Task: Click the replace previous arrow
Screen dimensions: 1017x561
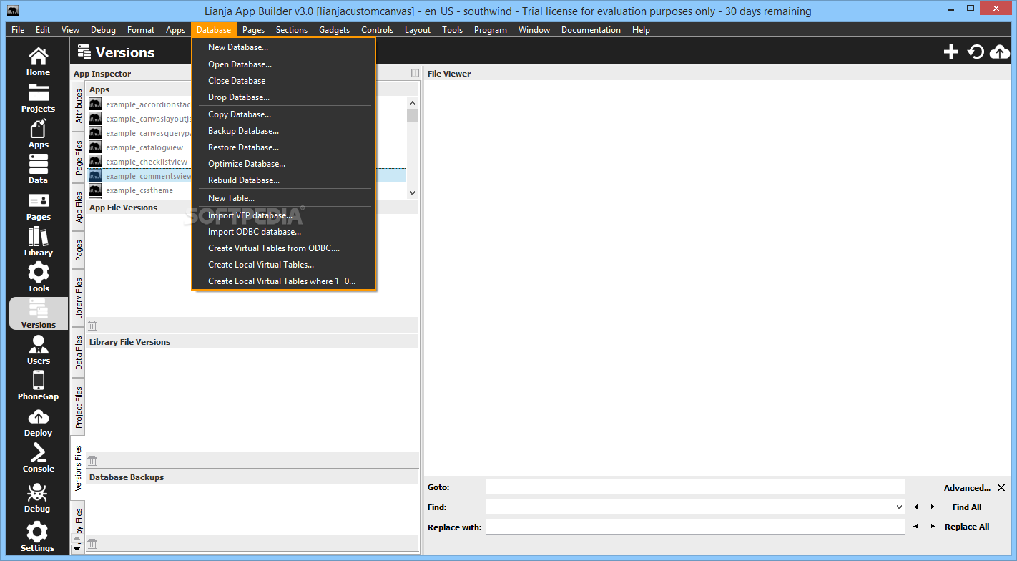Action: coord(915,527)
